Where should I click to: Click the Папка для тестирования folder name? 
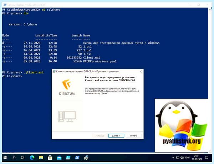point(121,43)
